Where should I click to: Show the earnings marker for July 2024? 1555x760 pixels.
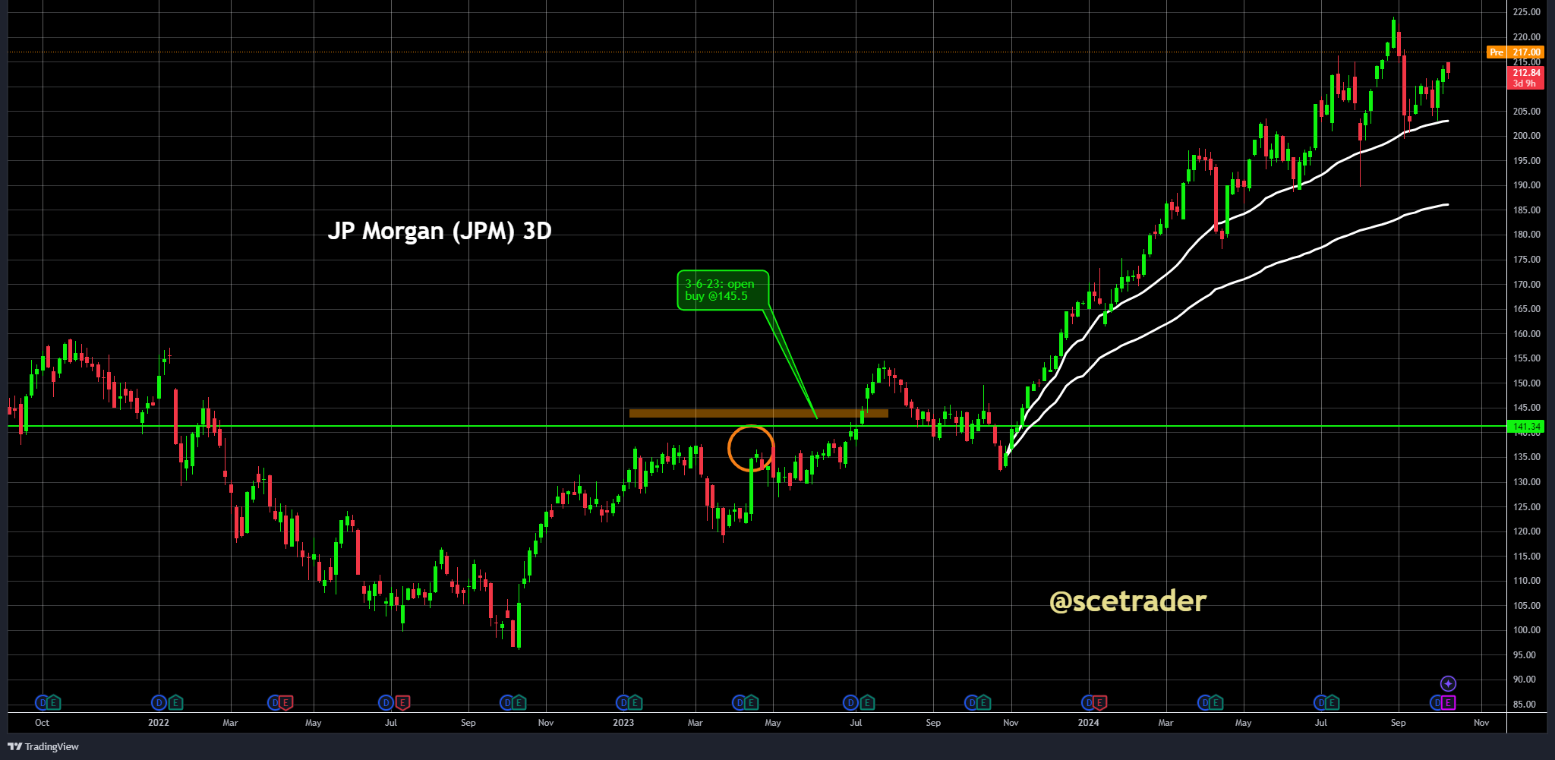[1332, 703]
